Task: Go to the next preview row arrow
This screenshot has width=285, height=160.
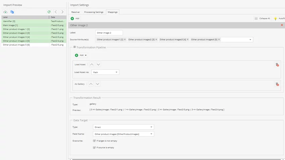Action: [62, 12]
